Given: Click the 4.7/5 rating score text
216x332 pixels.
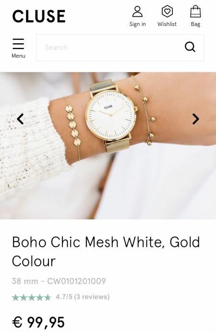Looking at the screenshot, I should coord(64,297).
